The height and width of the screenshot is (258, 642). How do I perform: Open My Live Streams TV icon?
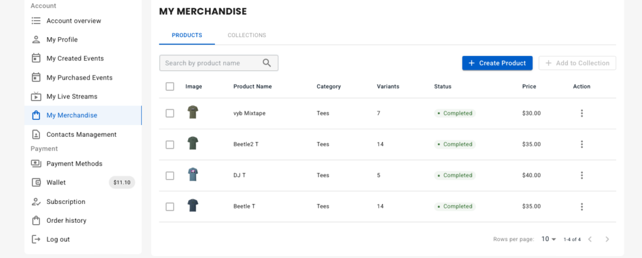pos(36,97)
